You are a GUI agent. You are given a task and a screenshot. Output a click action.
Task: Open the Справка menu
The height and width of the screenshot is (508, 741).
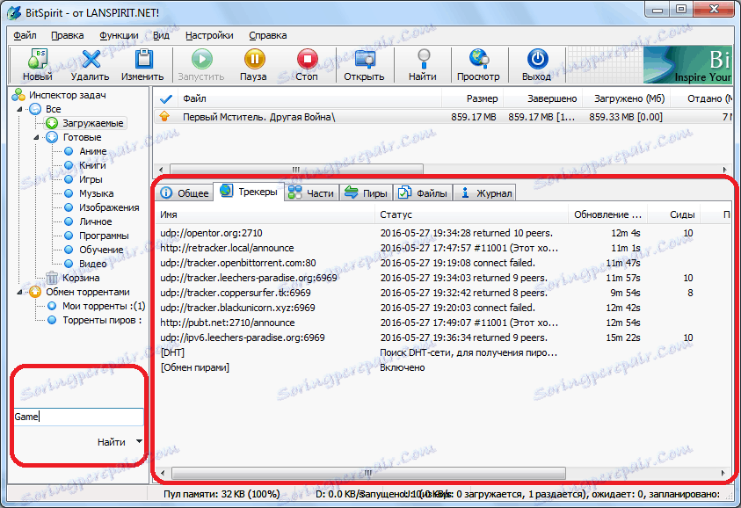pyautogui.click(x=268, y=35)
